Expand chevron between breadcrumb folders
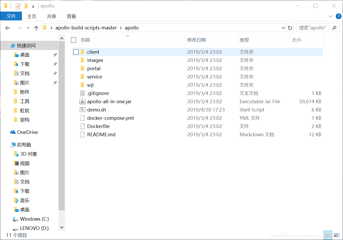Viewport: 343px width, 240px height. [121, 28]
